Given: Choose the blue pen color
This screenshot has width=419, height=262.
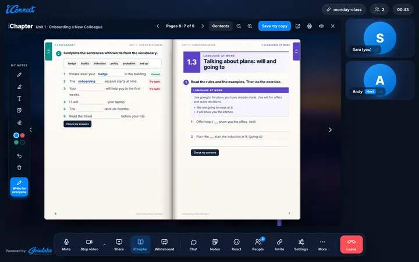Looking at the screenshot, I should (x=16, y=135).
